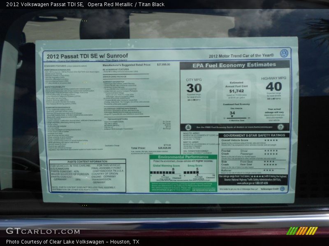Click the City MPG value 30
Screen dimensions: 329x246
point(194,88)
